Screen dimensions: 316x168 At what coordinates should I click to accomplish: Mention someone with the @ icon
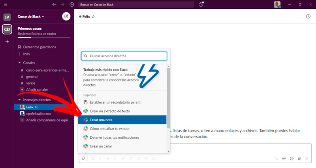click(x=284, y=159)
